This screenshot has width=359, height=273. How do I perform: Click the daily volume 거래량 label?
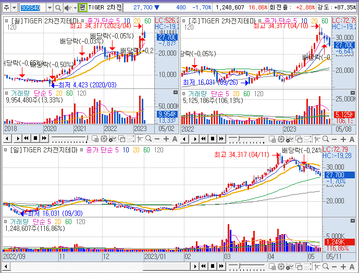19,222
